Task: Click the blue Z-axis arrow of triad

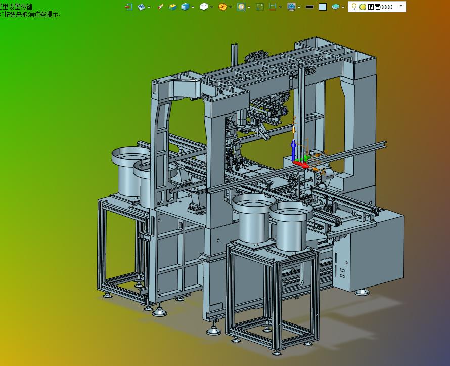Action: pyautogui.click(x=293, y=150)
